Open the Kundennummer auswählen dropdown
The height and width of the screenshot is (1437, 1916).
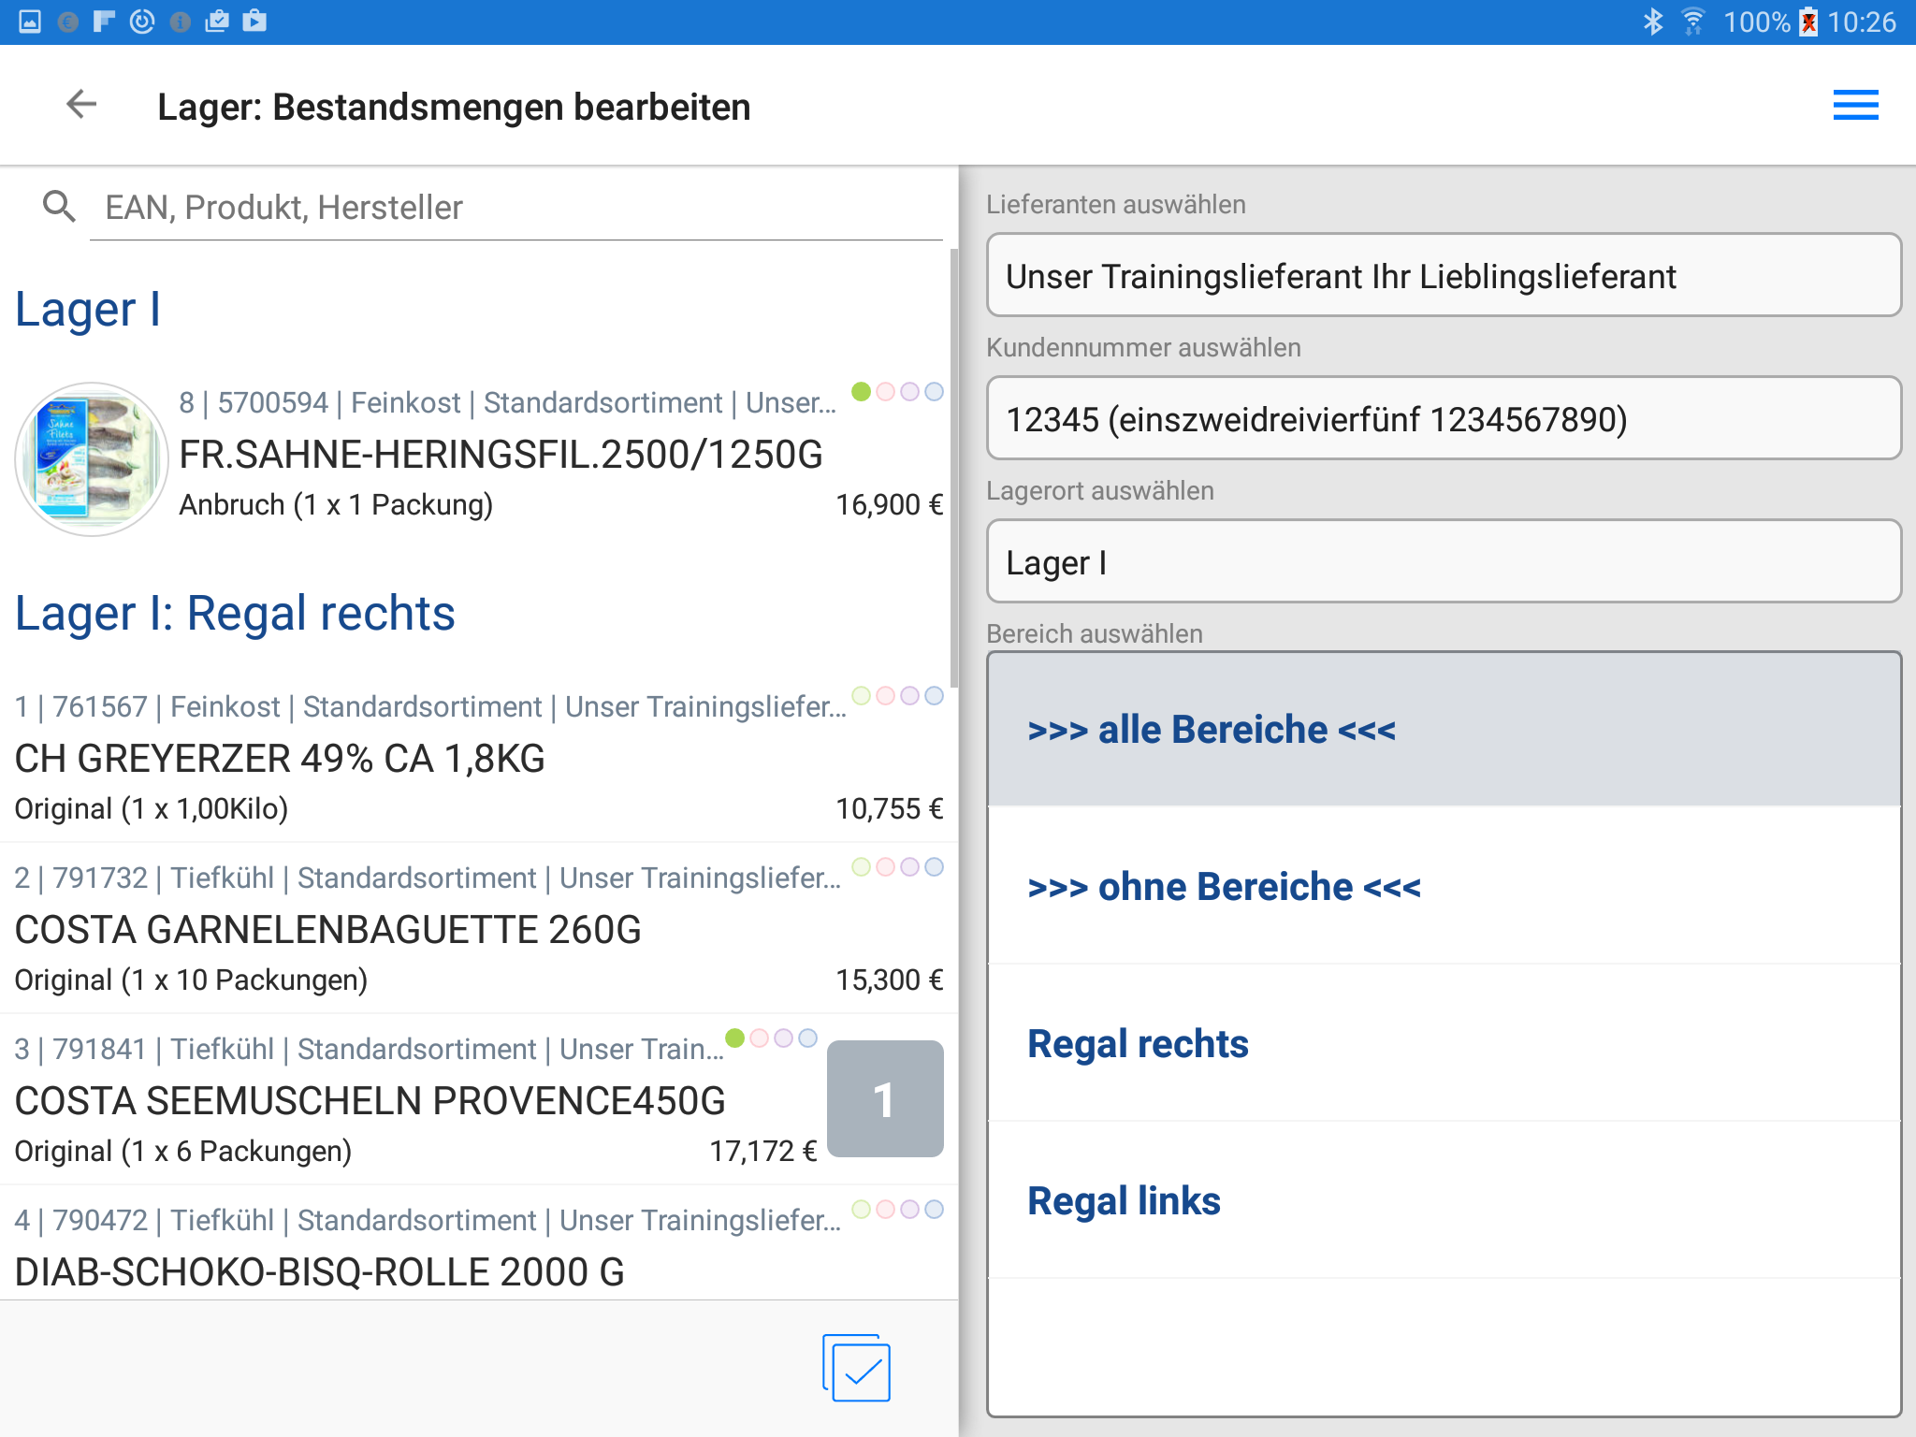pyautogui.click(x=1444, y=419)
